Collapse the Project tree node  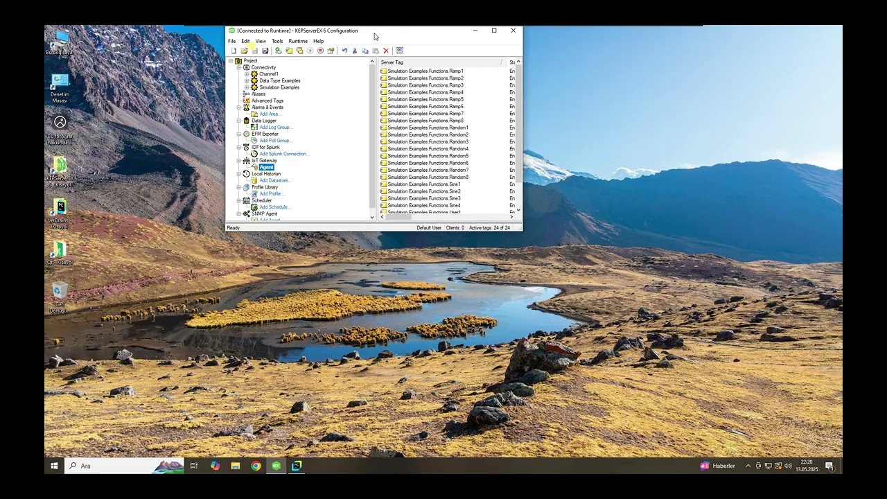[x=231, y=61]
